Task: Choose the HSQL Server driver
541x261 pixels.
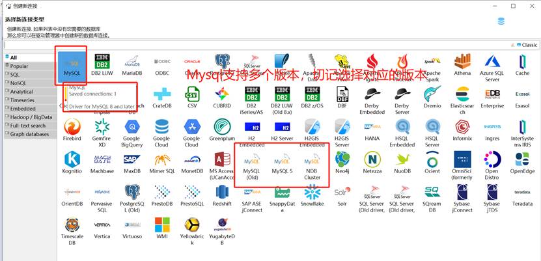Action: point(432,133)
